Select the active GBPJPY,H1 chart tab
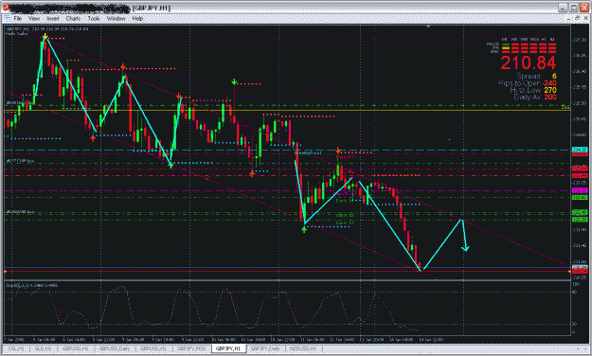 pos(228,348)
